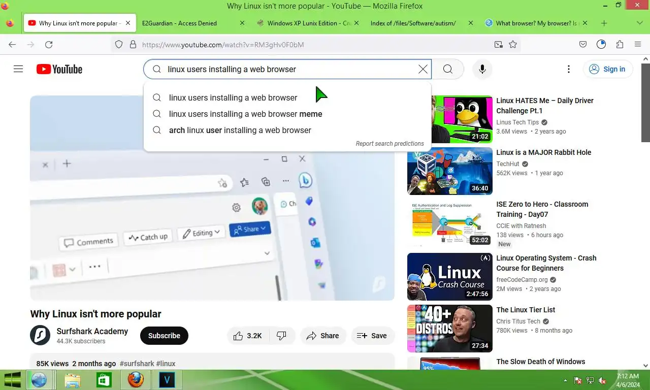Open Firefox application menu
650x390 pixels.
638,45
